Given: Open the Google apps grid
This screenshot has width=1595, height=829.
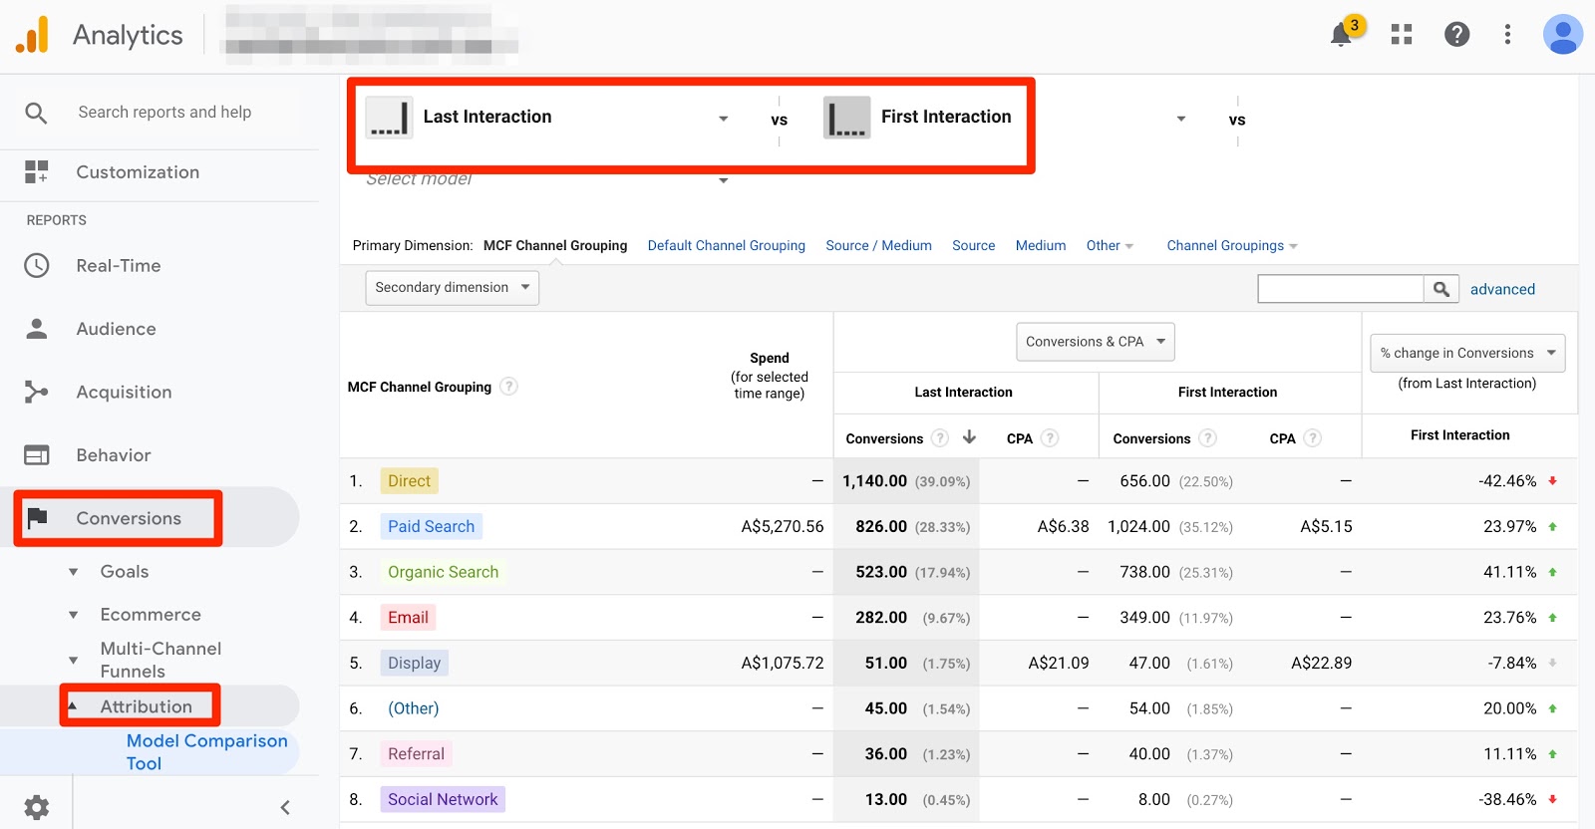Looking at the screenshot, I should [1402, 35].
